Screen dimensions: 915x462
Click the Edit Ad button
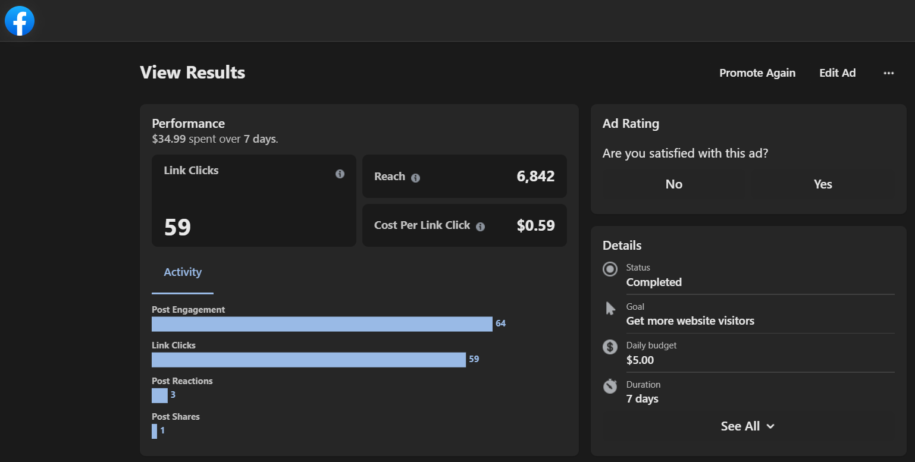tap(837, 73)
